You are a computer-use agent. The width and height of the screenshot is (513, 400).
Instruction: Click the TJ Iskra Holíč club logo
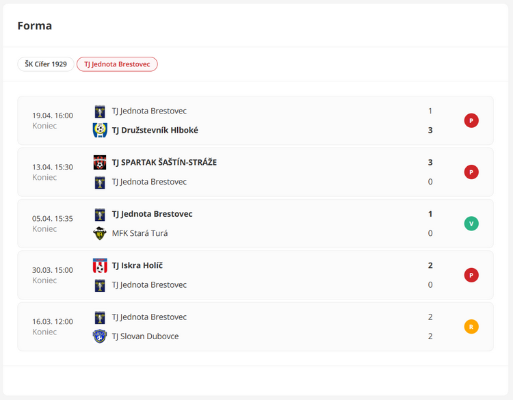[100, 265]
